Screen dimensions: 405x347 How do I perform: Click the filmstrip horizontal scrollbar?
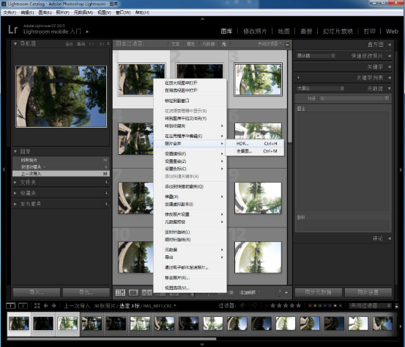click(x=111, y=339)
